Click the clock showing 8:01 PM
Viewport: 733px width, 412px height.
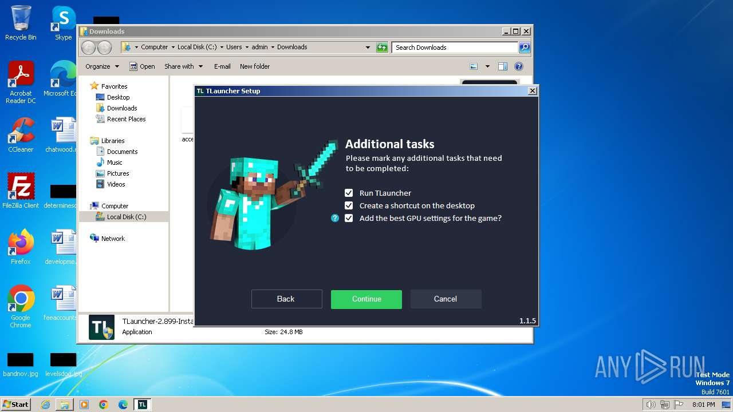(703, 405)
